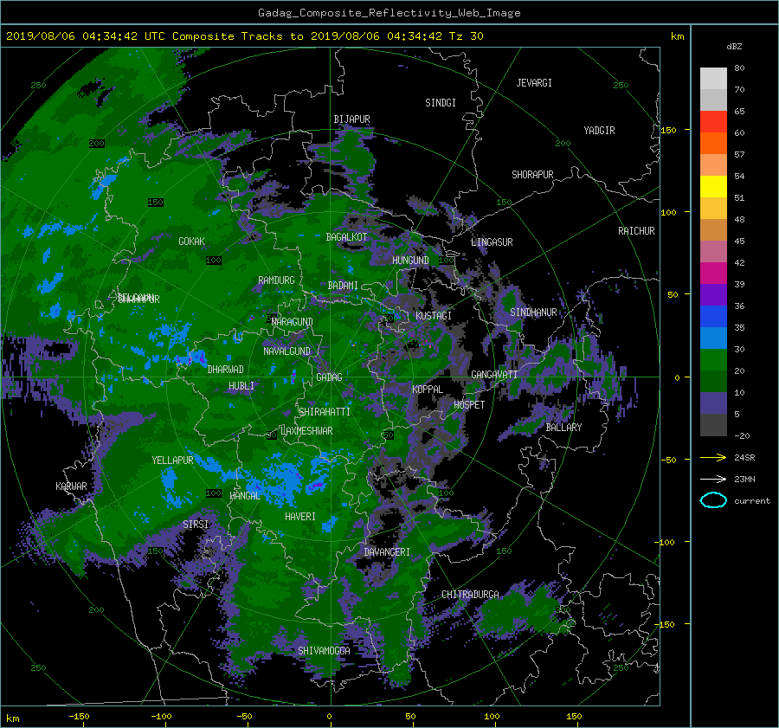The image size is (779, 728).
Task: Pick the red 60-65 dBZ legend swatch
Action: click(x=713, y=121)
